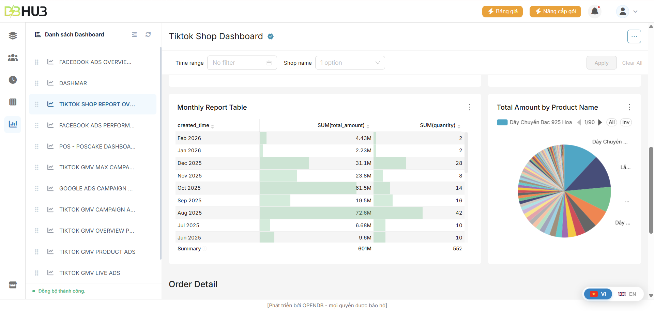Open the clock history sidebar icon

pos(13,80)
